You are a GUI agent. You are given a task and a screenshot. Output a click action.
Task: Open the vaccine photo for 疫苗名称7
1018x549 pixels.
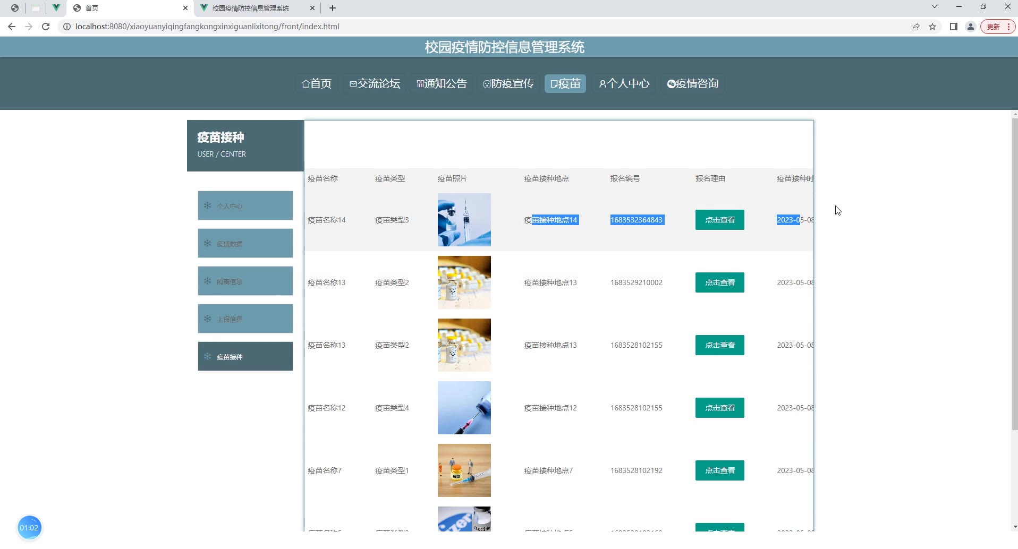[464, 470]
